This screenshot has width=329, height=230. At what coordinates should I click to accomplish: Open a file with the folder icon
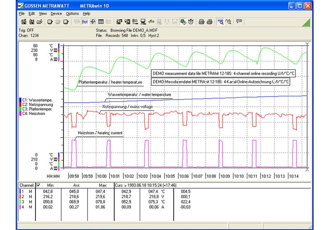[x=39, y=22]
